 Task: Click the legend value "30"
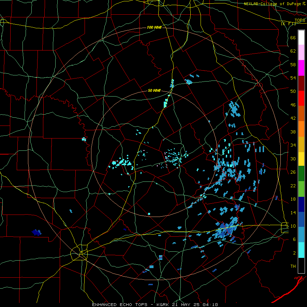(x=293, y=159)
